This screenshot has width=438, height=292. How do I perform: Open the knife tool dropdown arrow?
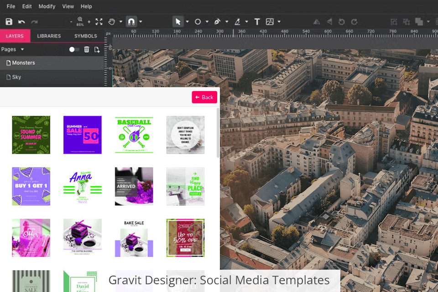247,21
